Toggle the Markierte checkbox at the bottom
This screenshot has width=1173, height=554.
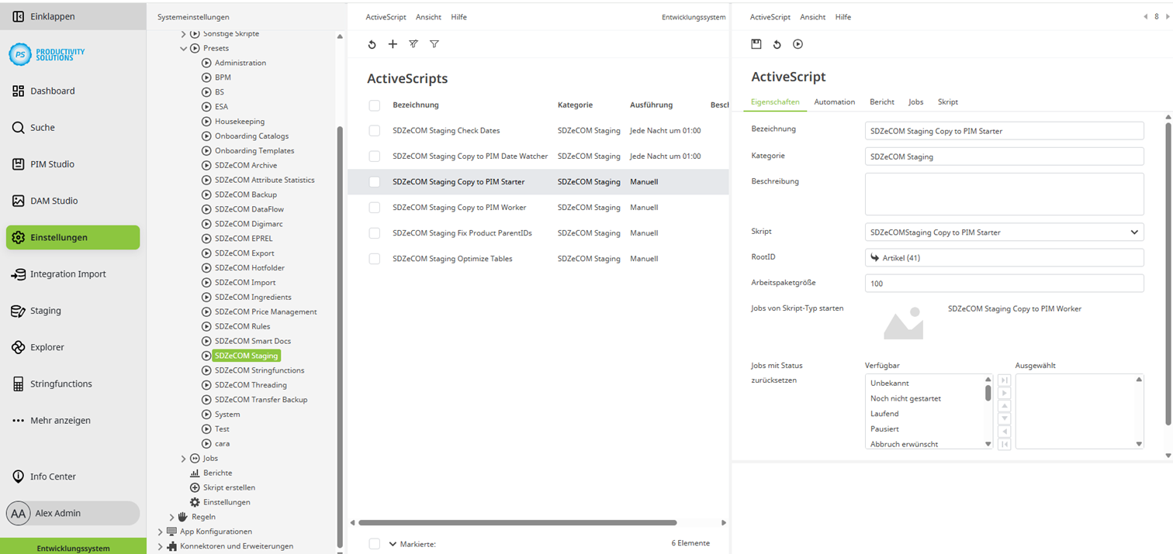(x=375, y=543)
